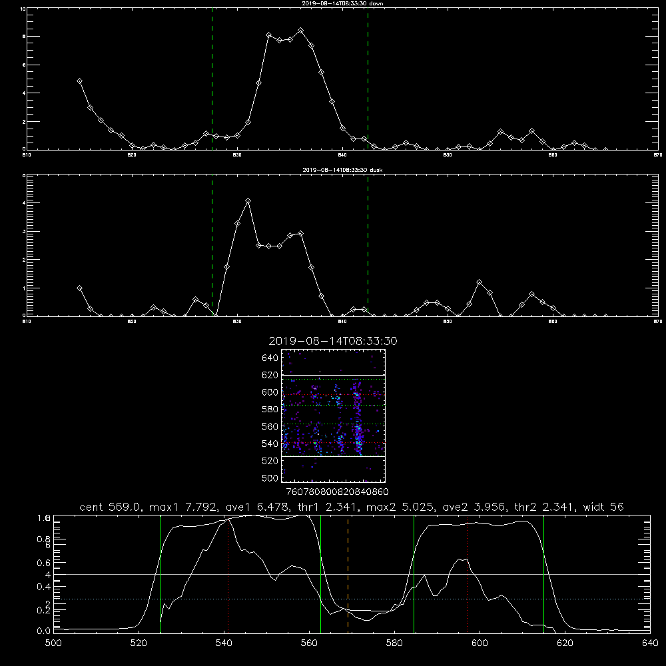The image size is (666, 666).
Task: Click x-axis label '560' of the bottom plot
Action: 309,643
